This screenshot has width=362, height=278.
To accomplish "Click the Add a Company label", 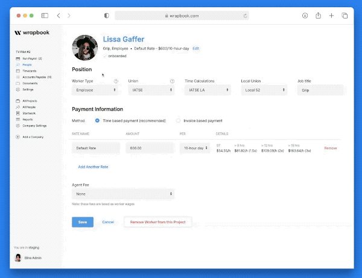I will pyautogui.click(x=33, y=137).
